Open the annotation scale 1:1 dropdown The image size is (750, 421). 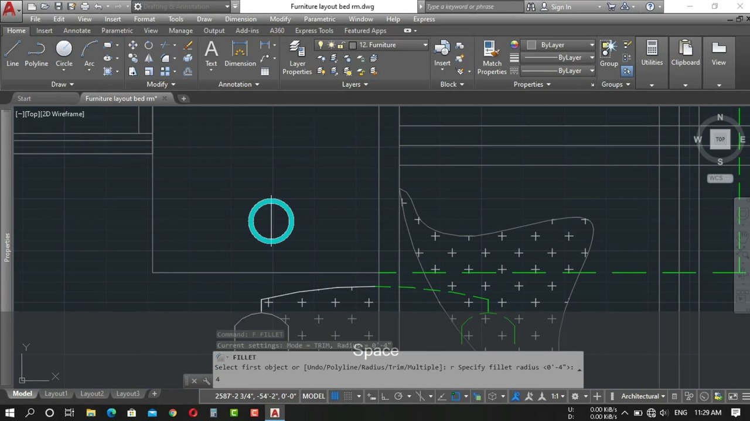click(558, 396)
